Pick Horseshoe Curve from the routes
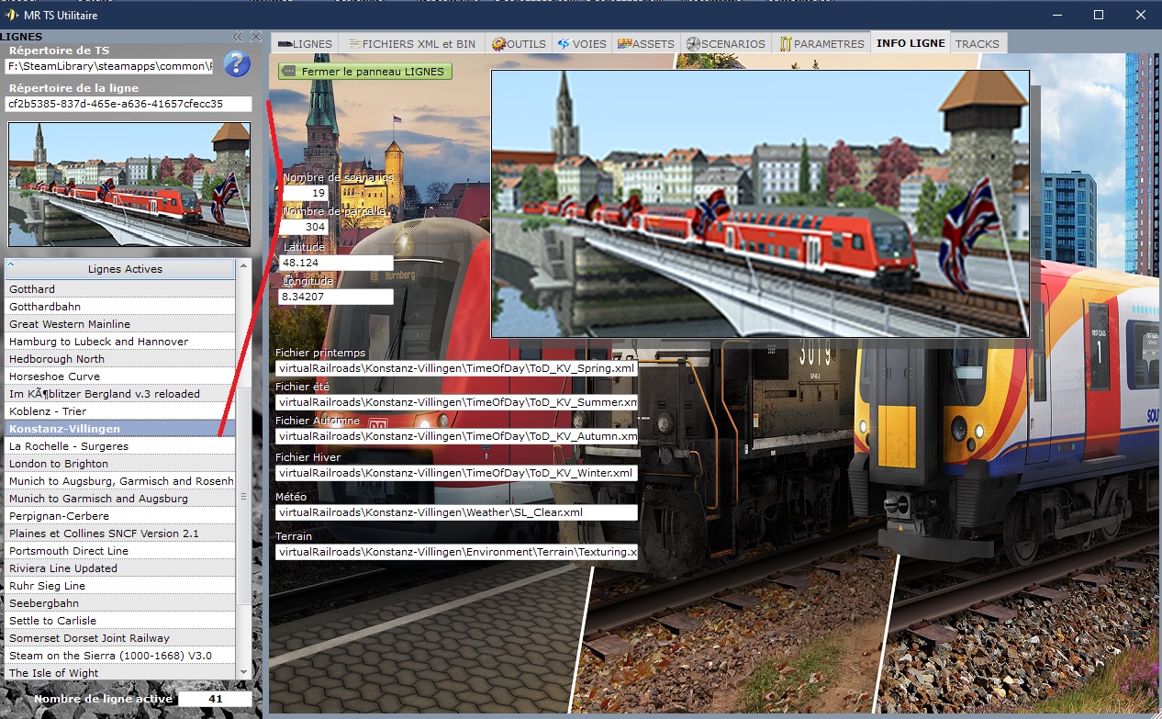The width and height of the screenshot is (1162, 719). coord(119,376)
